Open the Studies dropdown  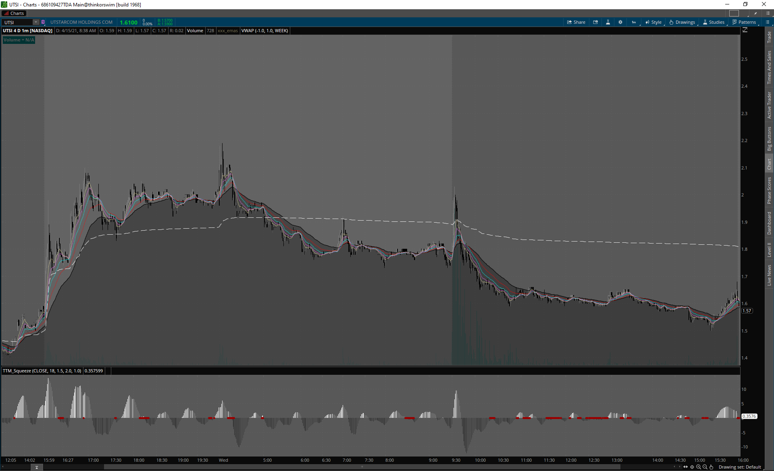[714, 22]
